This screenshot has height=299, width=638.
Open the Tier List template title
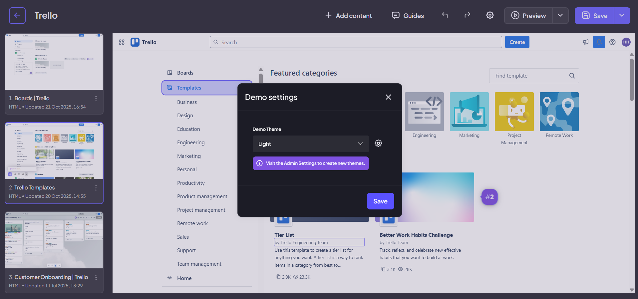284,235
